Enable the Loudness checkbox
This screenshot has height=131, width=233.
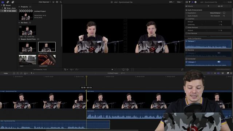(x=186, y=19)
